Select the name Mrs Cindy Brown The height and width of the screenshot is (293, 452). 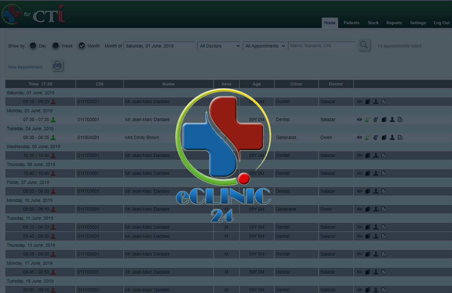point(142,138)
